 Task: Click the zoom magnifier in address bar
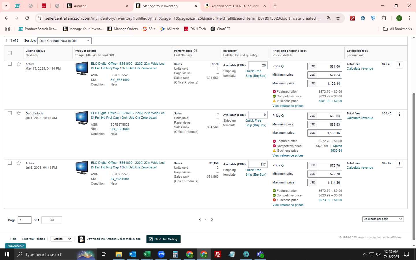pyautogui.click(x=328, y=18)
